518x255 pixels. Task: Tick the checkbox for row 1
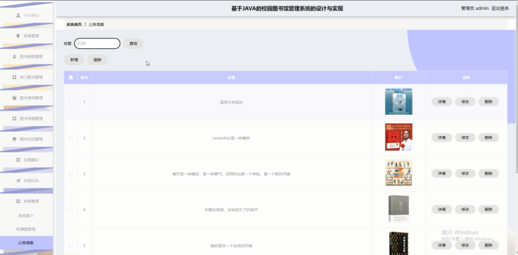tap(71, 102)
